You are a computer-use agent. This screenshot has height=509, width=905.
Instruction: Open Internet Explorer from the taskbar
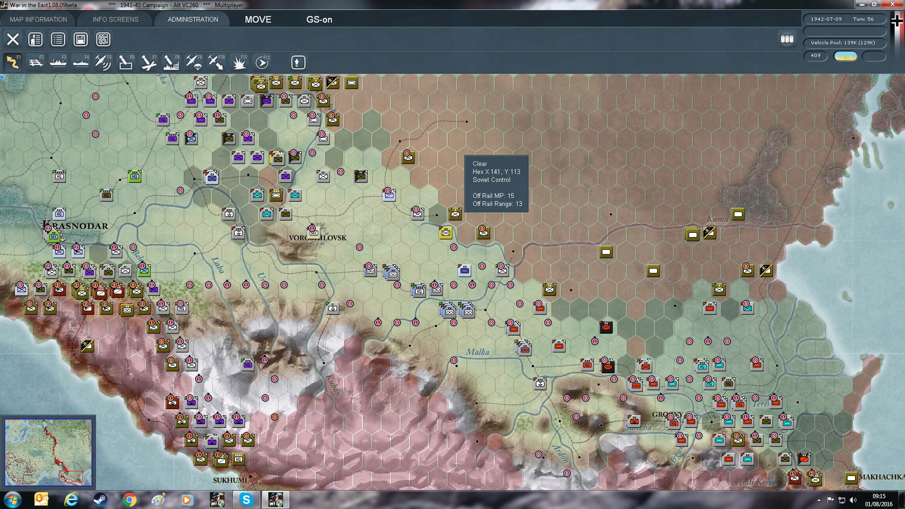point(71,500)
